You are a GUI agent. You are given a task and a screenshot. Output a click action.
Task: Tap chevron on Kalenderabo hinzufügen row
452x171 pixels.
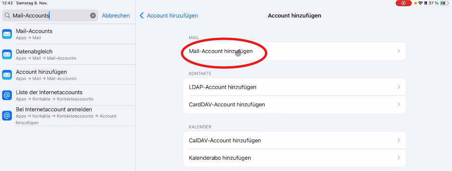pyautogui.click(x=399, y=158)
